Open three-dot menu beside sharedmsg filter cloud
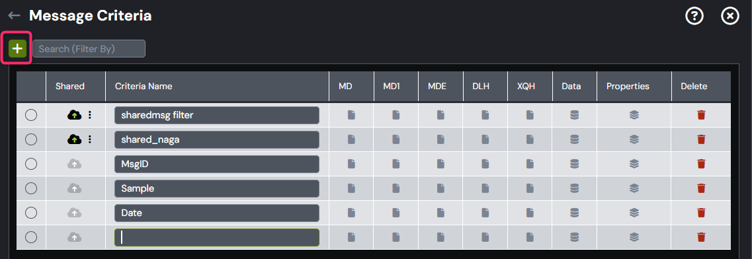The image size is (752, 259). click(90, 115)
